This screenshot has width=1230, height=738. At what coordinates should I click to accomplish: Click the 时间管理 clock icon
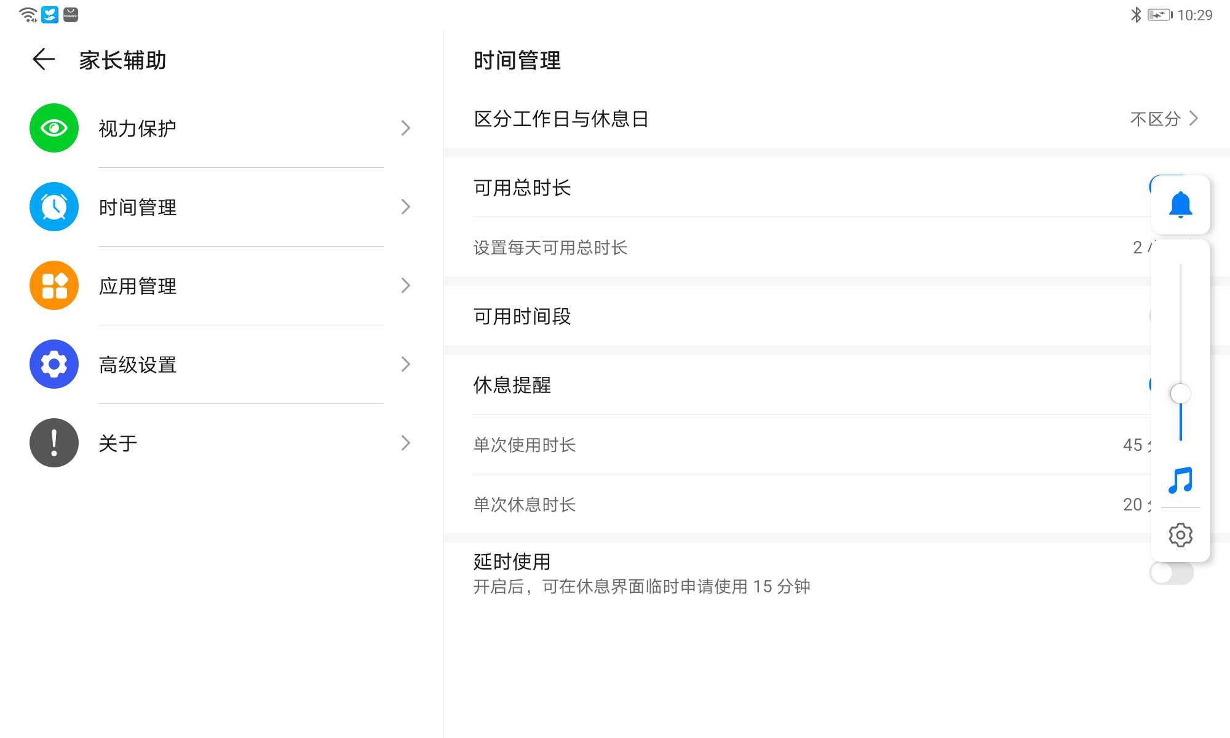(x=54, y=207)
